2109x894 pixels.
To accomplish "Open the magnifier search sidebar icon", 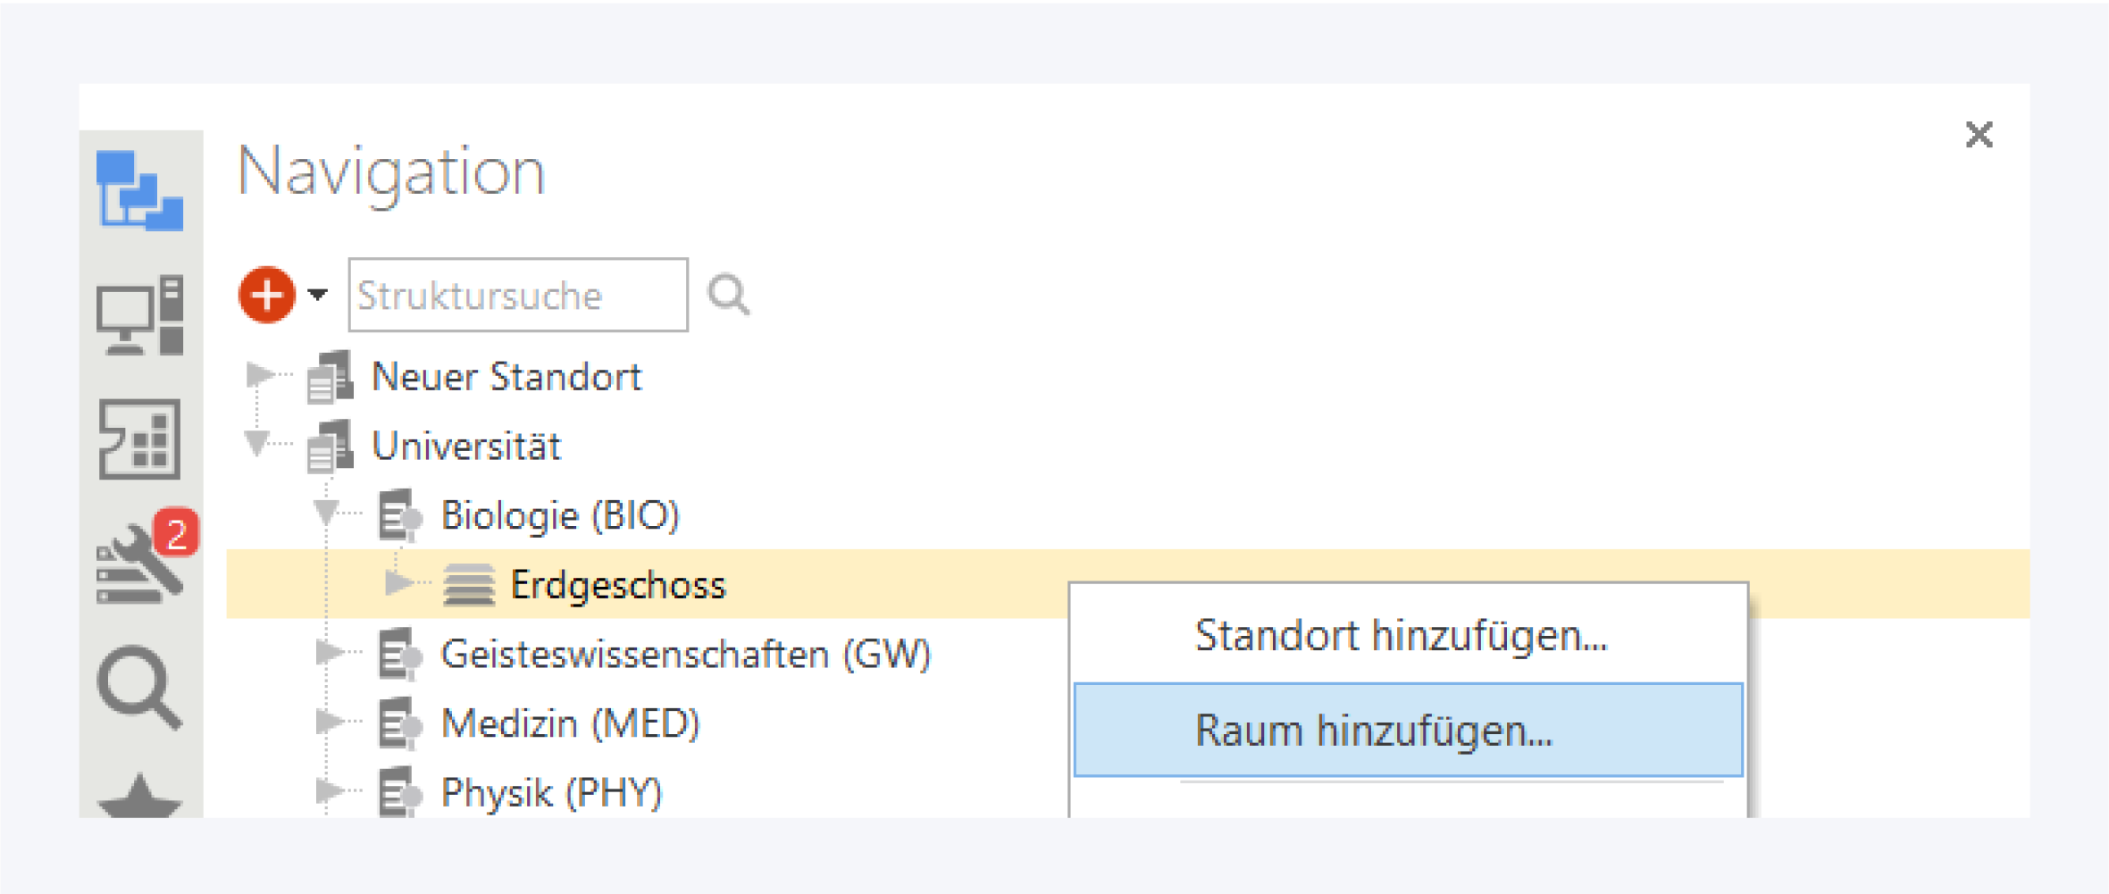I will pyautogui.click(x=140, y=687).
